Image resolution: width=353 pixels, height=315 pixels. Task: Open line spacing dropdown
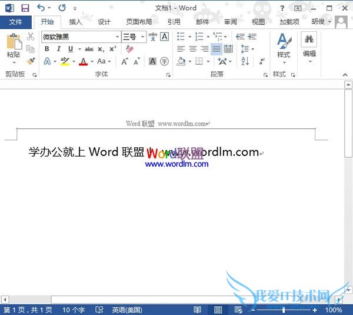tap(248, 49)
